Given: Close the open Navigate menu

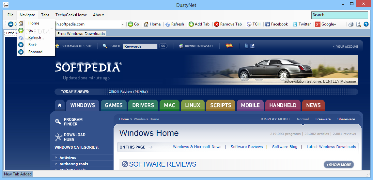Looking at the screenshot, I should point(27,15).
